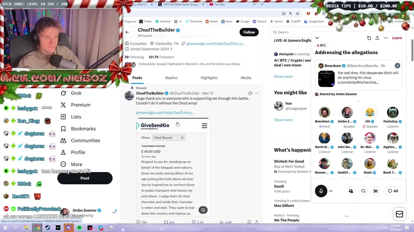Share the Space using the upload icon
This screenshot has height=232, width=414.
coord(377,38)
